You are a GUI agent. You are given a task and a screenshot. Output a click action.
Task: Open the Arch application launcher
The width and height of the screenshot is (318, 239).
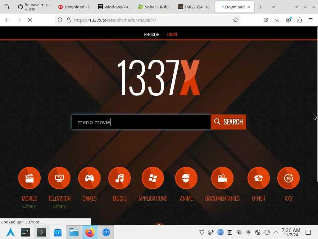pos(10,232)
